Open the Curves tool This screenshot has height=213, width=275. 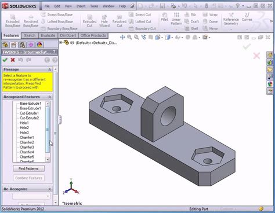[247, 17]
